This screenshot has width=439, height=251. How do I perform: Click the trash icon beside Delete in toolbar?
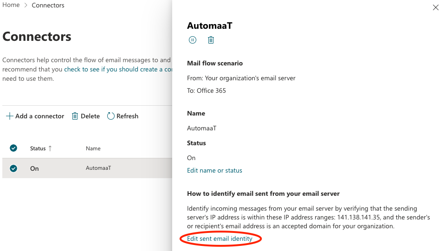pos(75,116)
